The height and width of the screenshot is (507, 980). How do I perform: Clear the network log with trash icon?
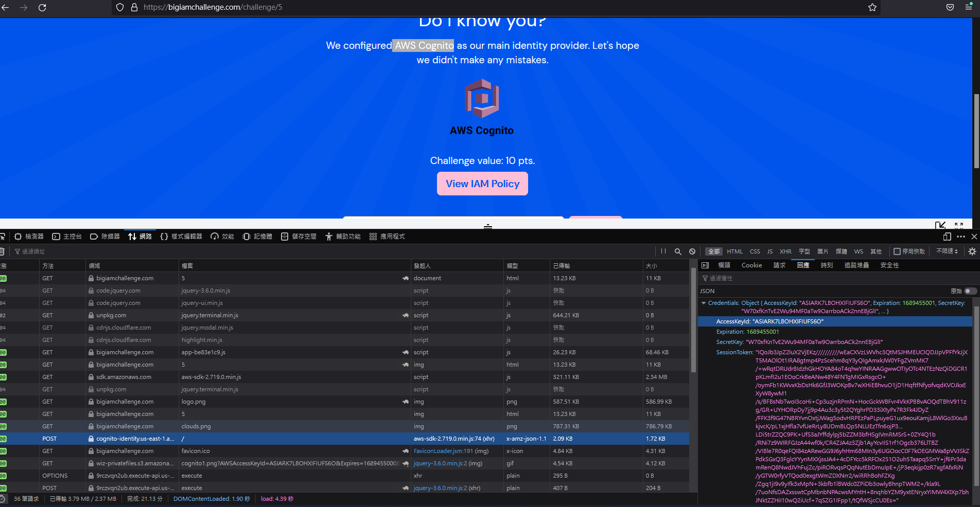[2, 251]
